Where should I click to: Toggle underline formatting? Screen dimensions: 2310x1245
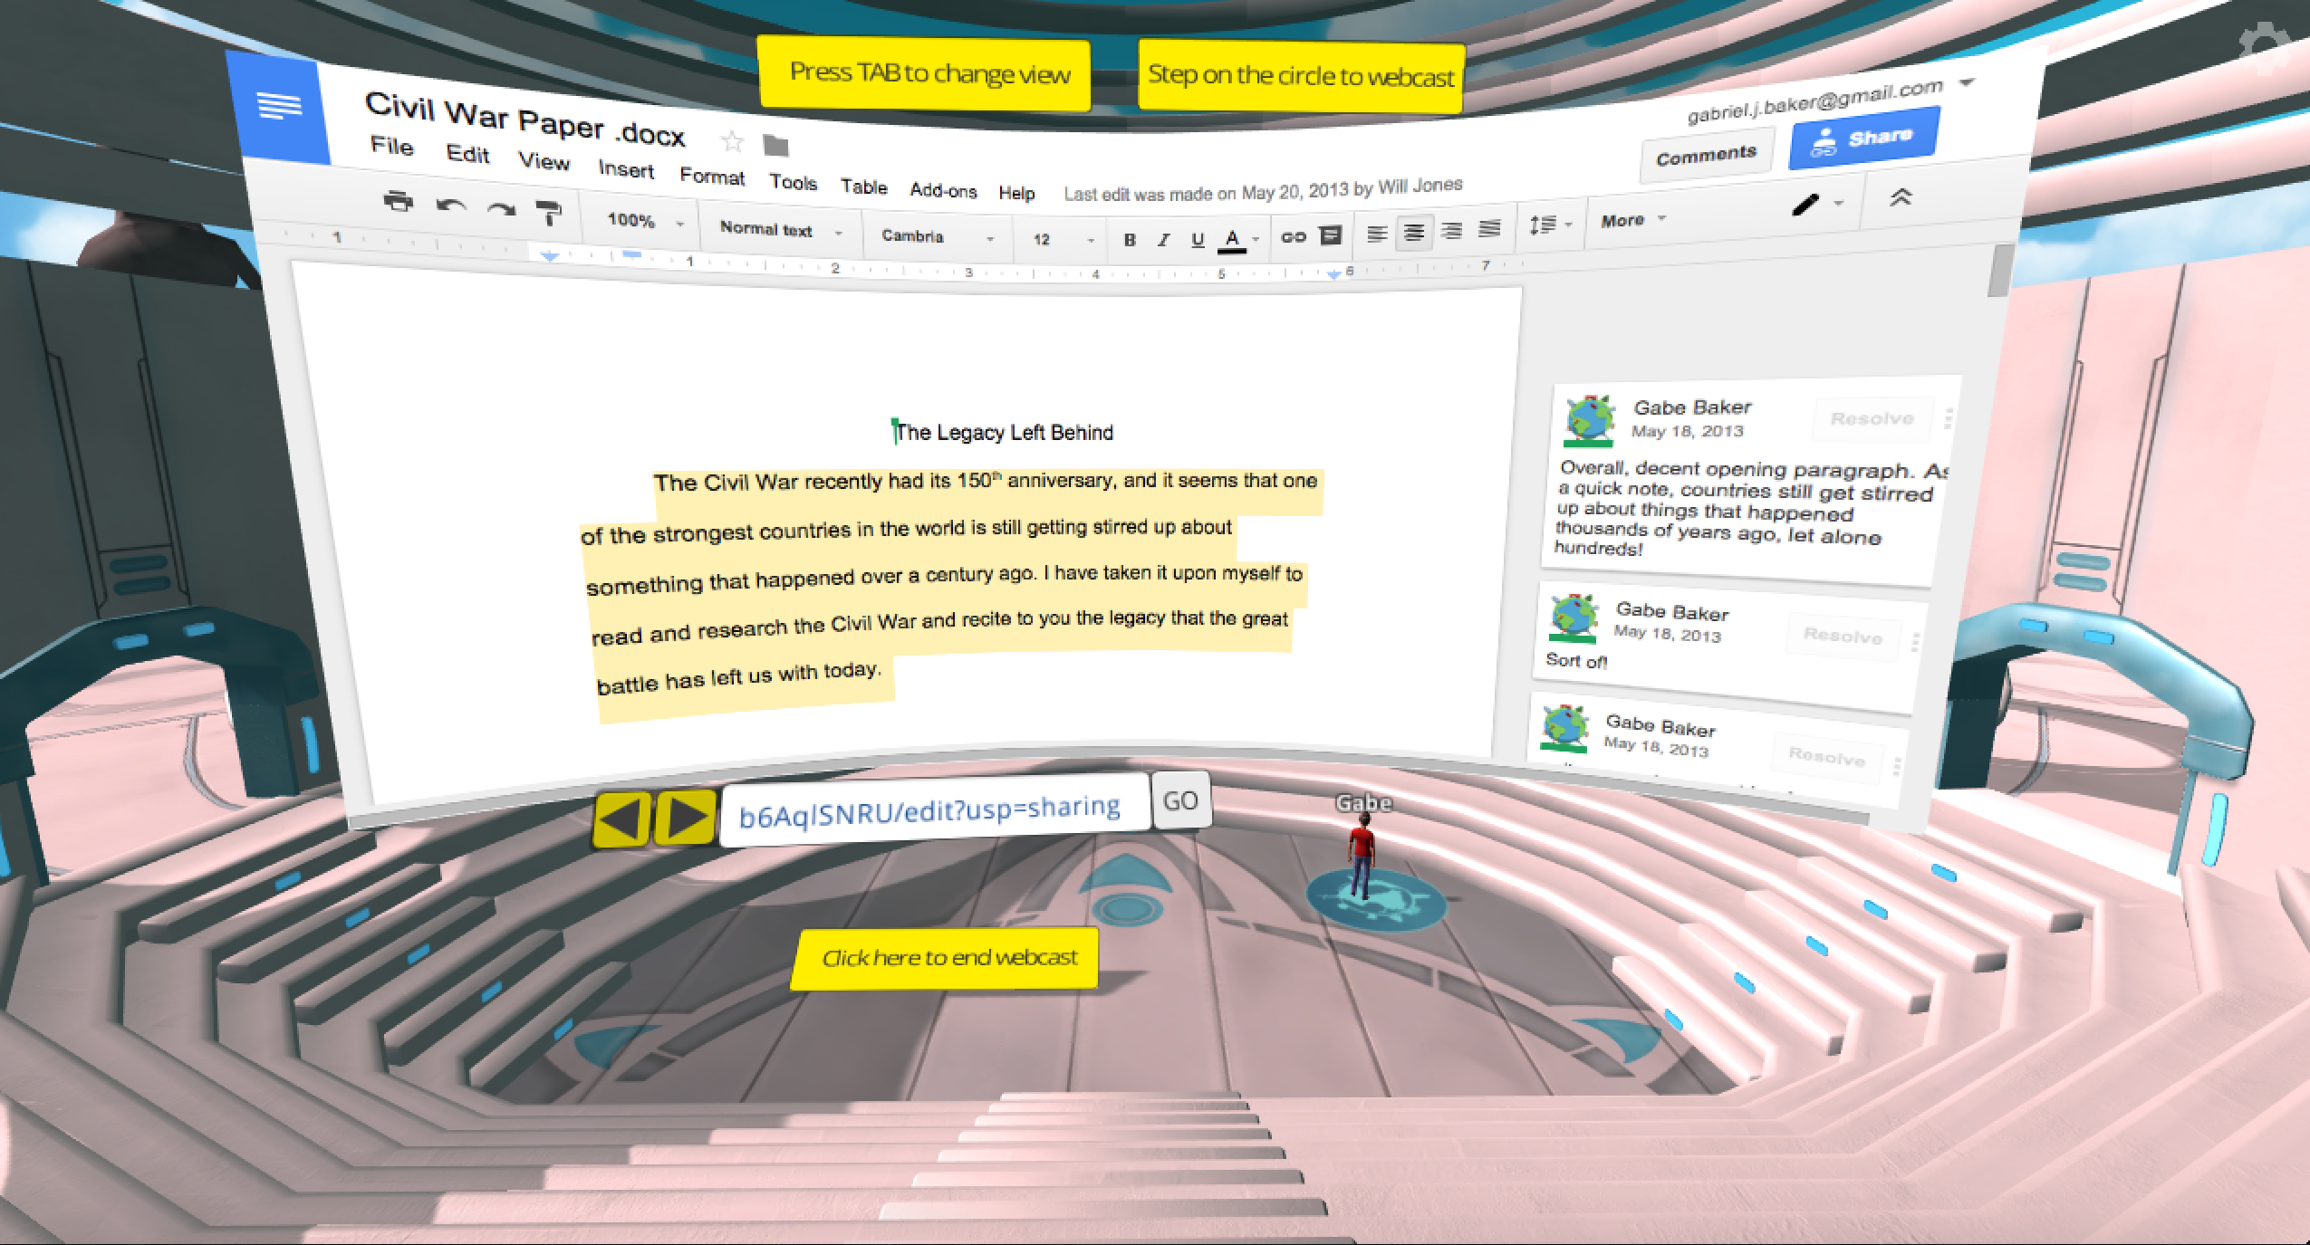pos(1197,240)
